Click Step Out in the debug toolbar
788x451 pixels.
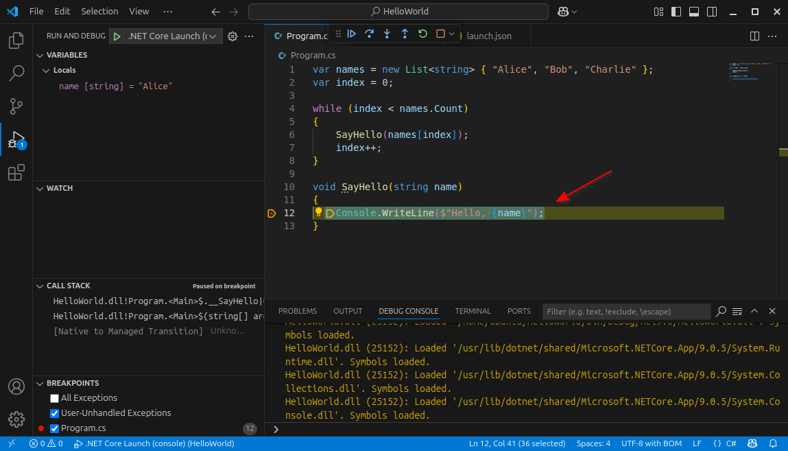pyautogui.click(x=405, y=34)
